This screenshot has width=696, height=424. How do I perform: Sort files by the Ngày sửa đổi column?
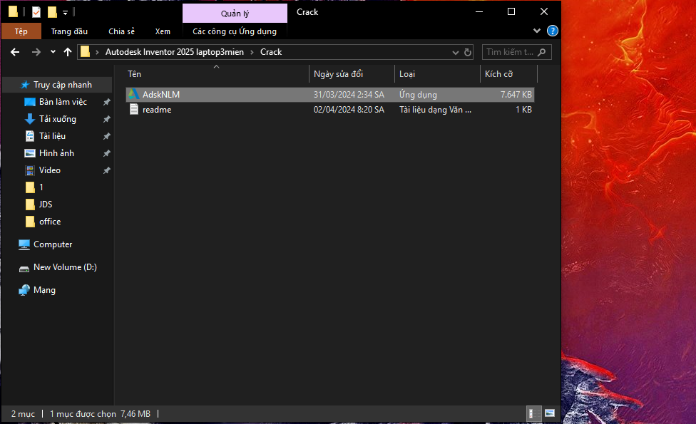click(338, 74)
